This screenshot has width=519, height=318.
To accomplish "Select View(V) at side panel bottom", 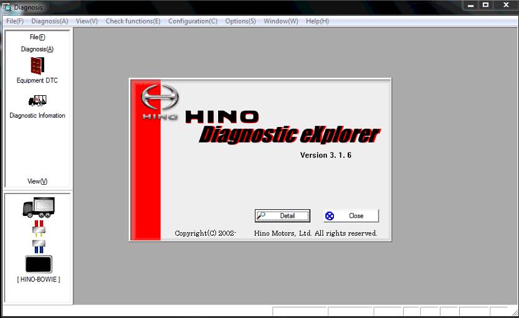I will pos(37,181).
